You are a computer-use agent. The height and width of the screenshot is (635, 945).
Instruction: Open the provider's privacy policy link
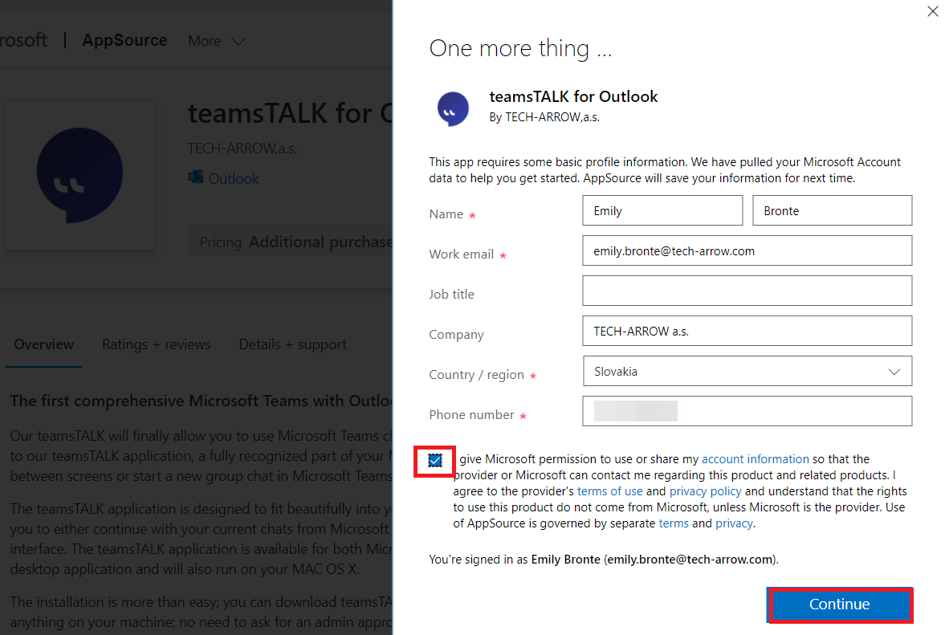pos(705,491)
